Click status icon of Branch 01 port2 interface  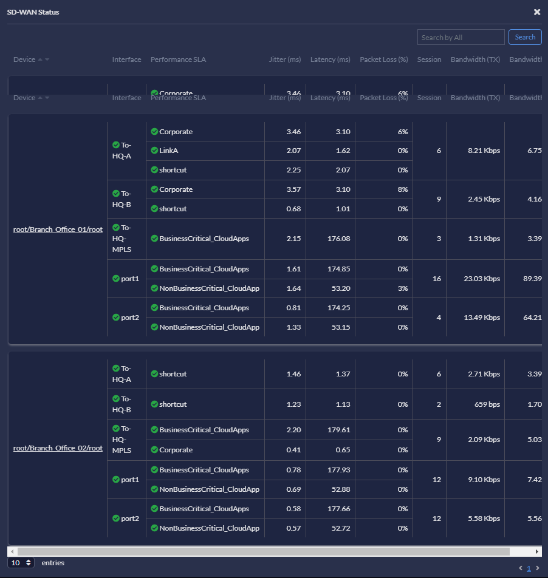[x=116, y=318]
